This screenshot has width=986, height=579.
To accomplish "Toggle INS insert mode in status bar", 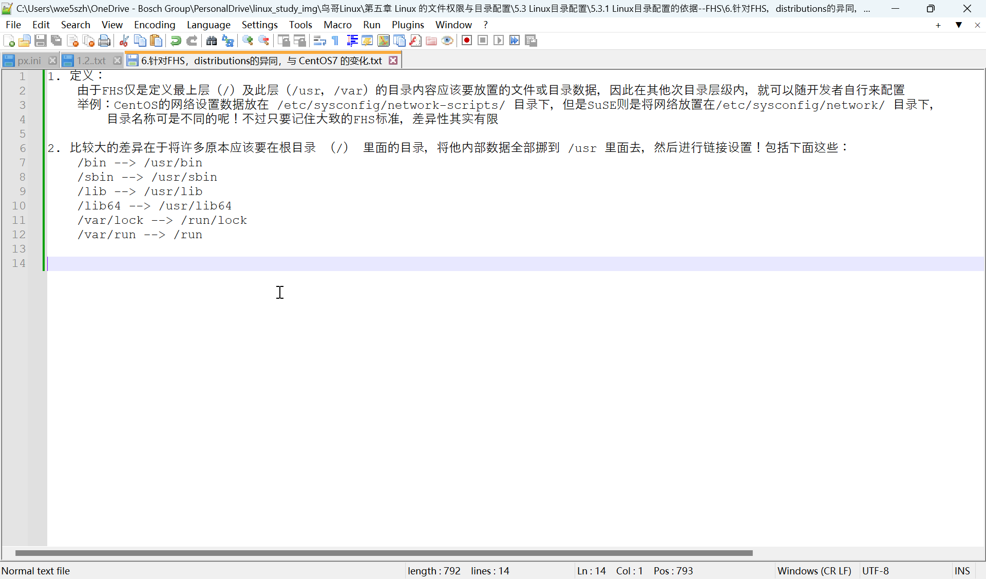I will (962, 571).
